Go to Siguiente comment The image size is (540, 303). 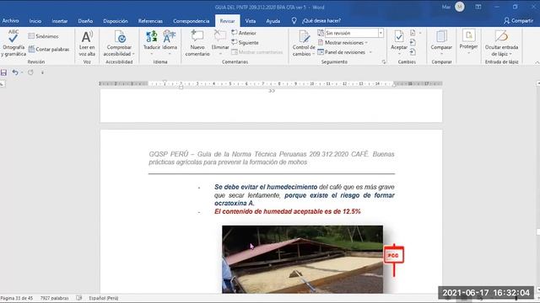click(x=245, y=43)
